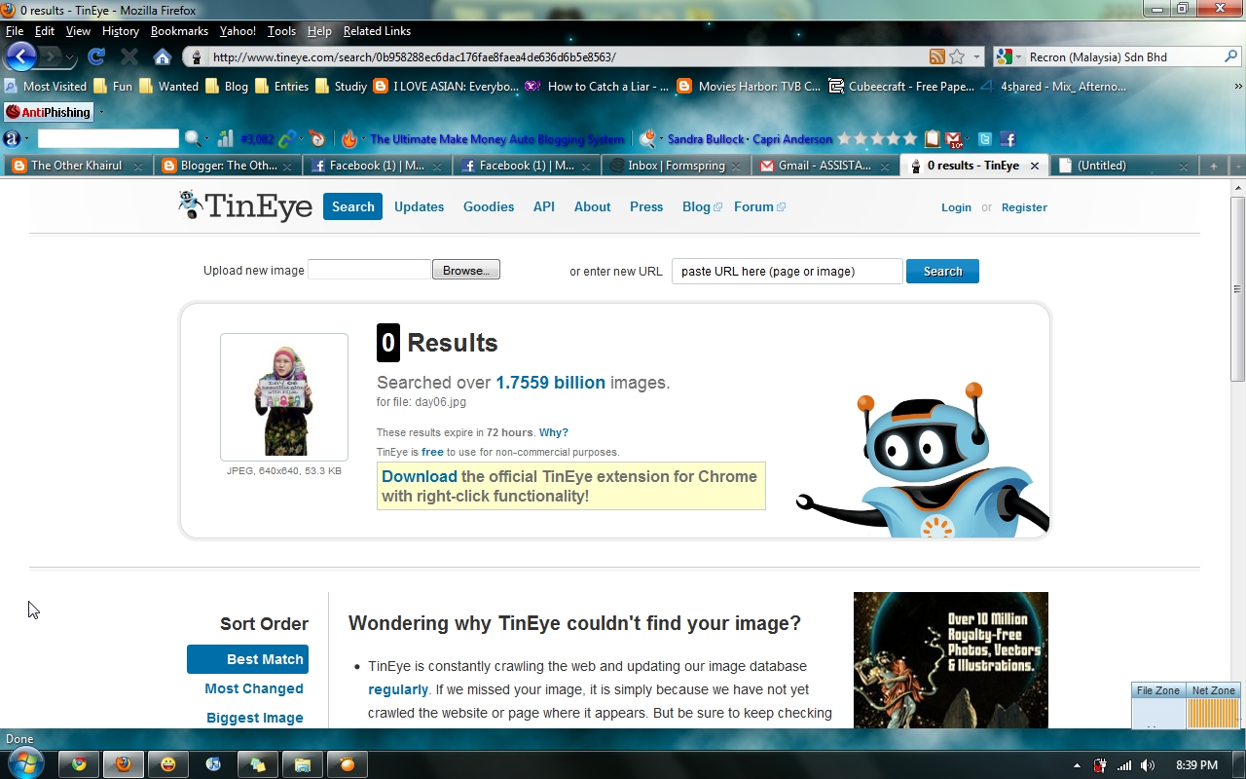1246x779 pixels.
Task: Click the Download TinEye extension link
Action: coord(419,476)
